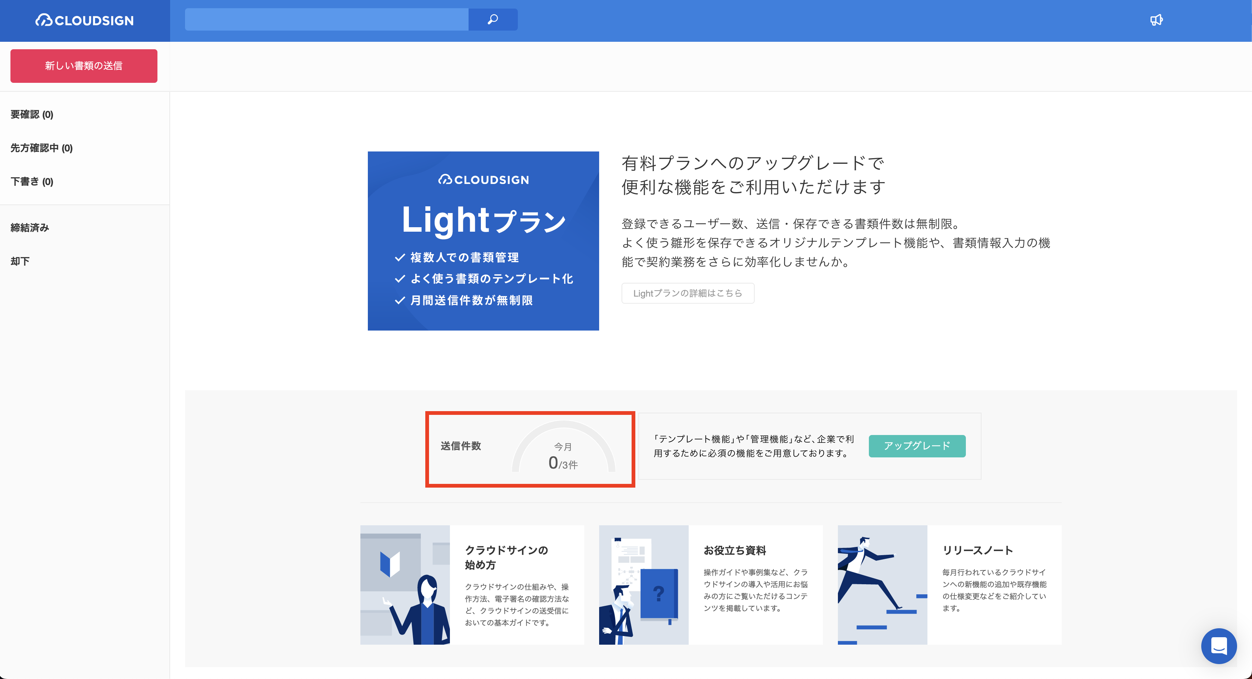Open 却下 in sidebar

pos(21,261)
